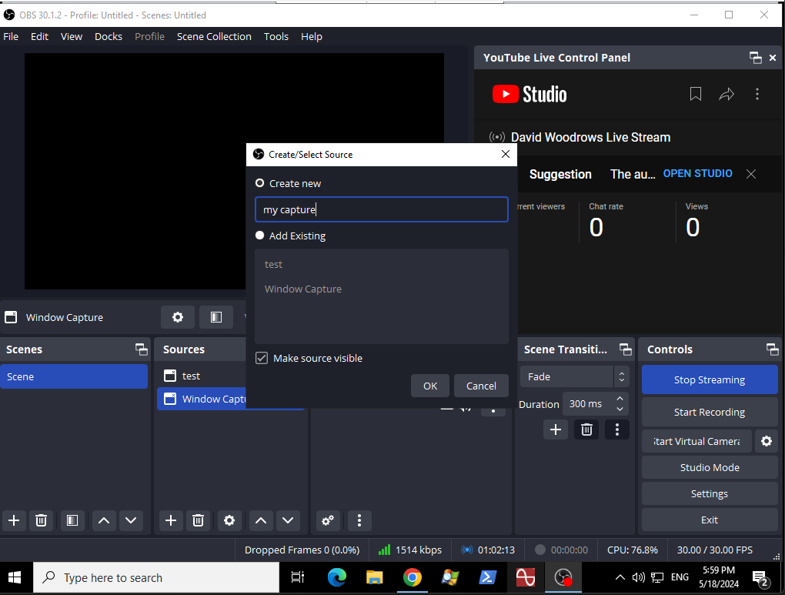785x595 pixels.
Task: Select the Add Existing radio option
Action: coord(260,236)
